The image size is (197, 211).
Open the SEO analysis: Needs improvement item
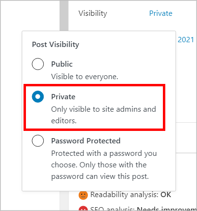point(138,209)
